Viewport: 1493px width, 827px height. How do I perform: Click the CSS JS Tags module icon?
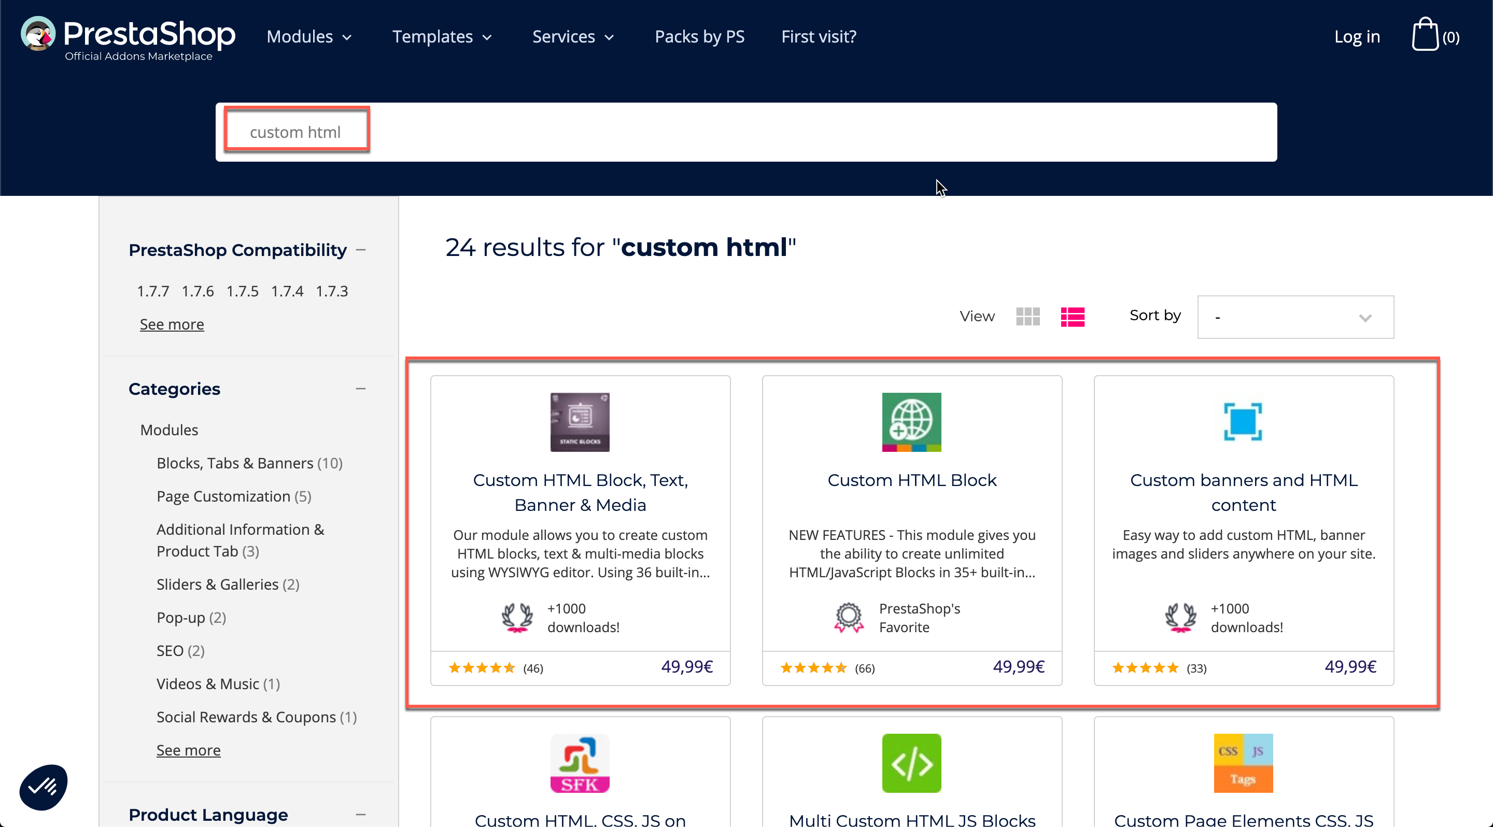[1243, 763]
